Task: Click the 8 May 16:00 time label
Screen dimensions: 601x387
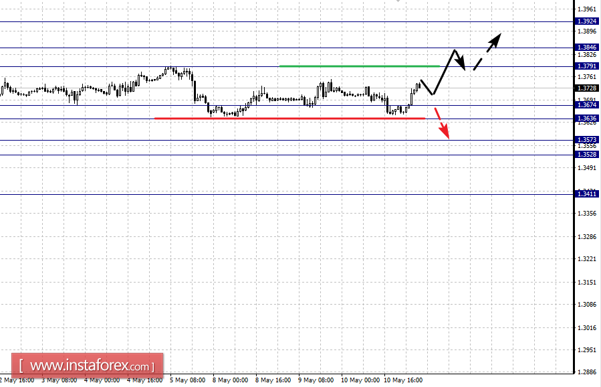Action: (273, 380)
